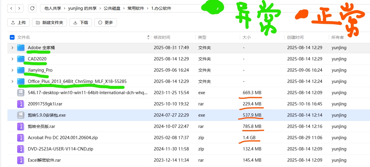Navigate to 公共磁盘 in breadcrumb

(x=112, y=8)
